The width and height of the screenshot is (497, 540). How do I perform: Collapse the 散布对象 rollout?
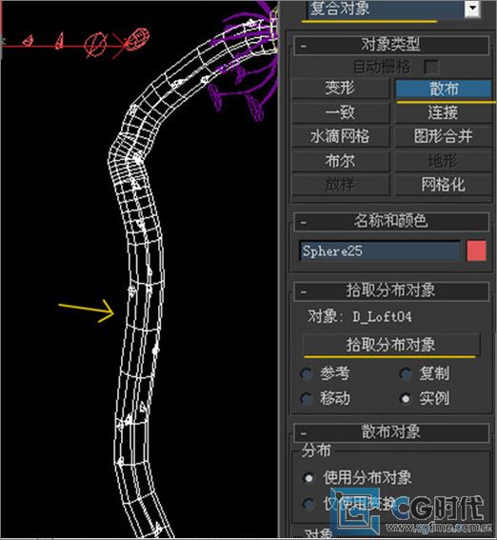[x=391, y=432]
